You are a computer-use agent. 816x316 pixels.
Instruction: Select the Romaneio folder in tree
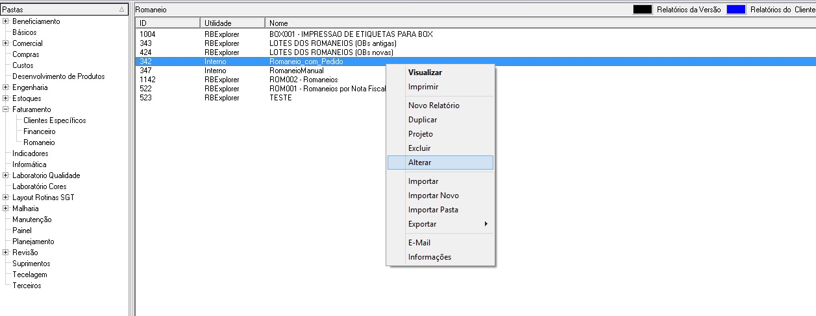(39, 142)
